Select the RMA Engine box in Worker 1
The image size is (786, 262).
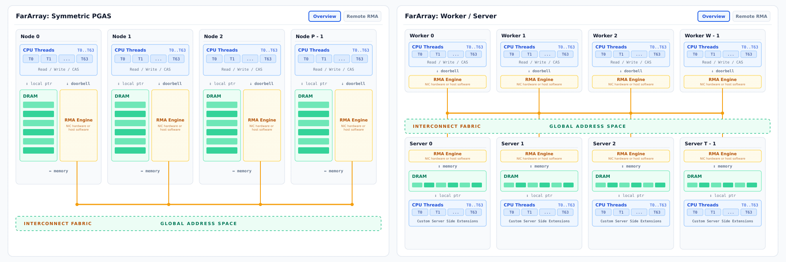click(539, 82)
